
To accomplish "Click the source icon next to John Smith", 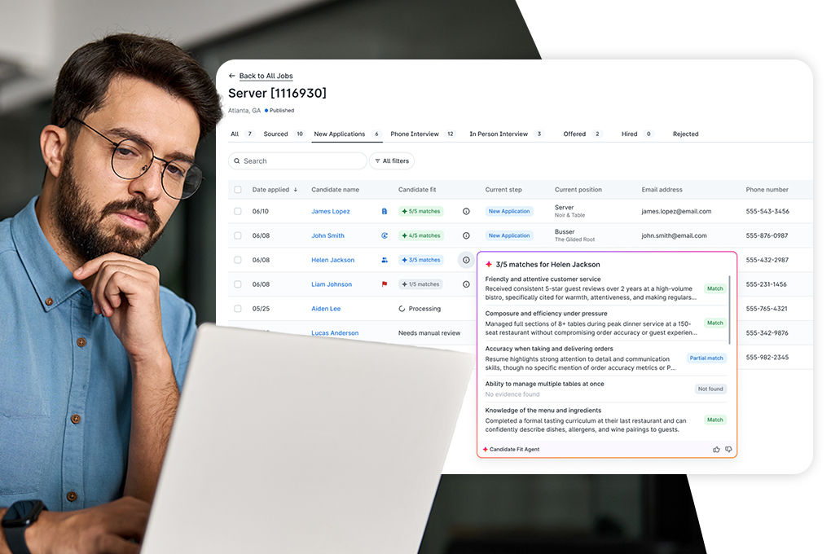I will (x=385, y=236).
